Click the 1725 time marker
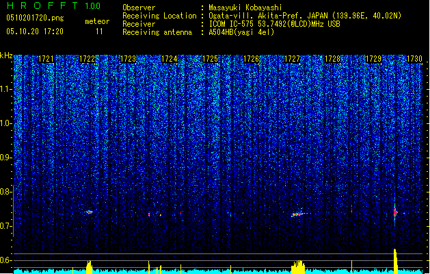 pyautogui.click(x=210, y=59)
